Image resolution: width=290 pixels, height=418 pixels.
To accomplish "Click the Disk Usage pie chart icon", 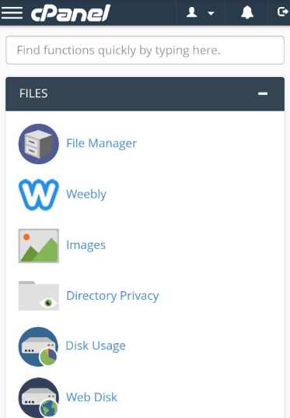I will point(39,347).
